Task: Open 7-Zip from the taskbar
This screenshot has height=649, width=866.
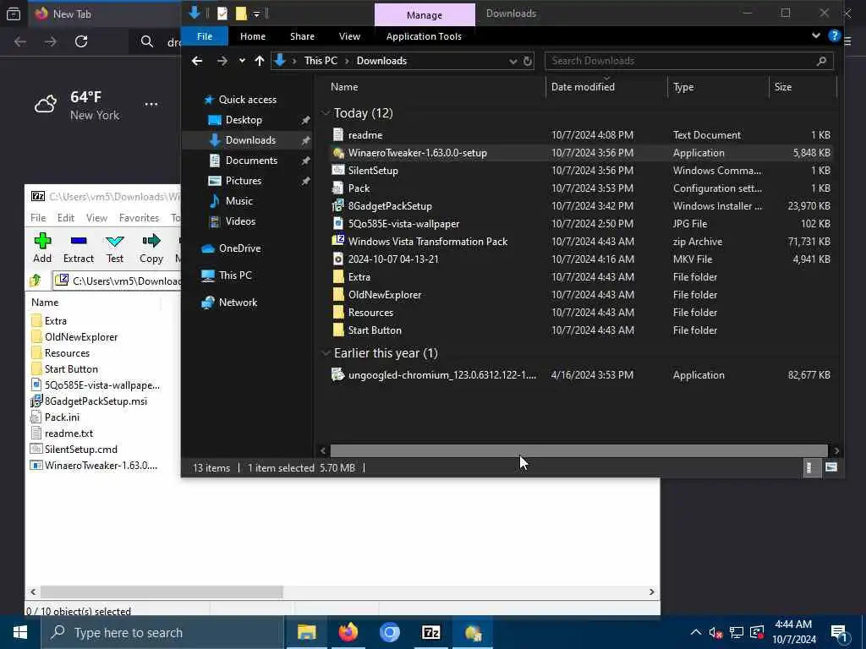Action: pos(430,632)
